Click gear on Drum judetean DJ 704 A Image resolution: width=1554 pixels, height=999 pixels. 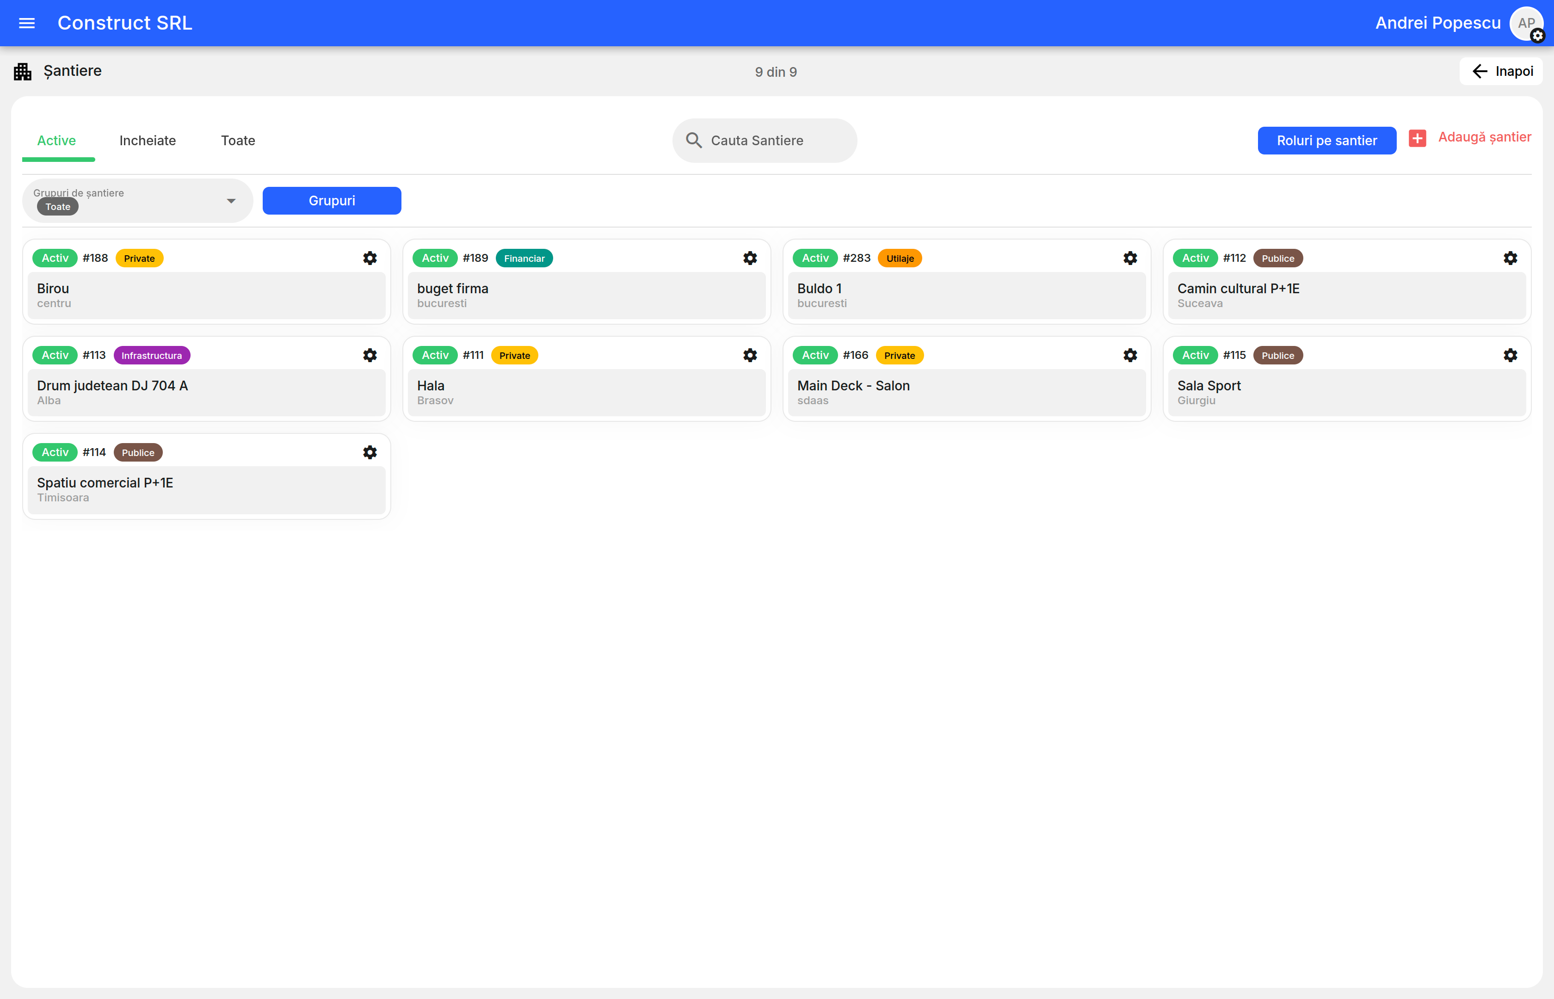tap(370, 356)
